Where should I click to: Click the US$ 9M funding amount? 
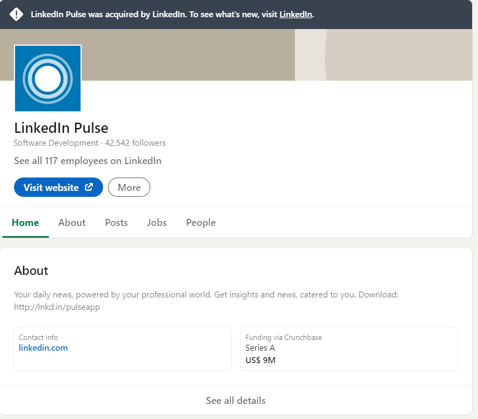point(260,360)
